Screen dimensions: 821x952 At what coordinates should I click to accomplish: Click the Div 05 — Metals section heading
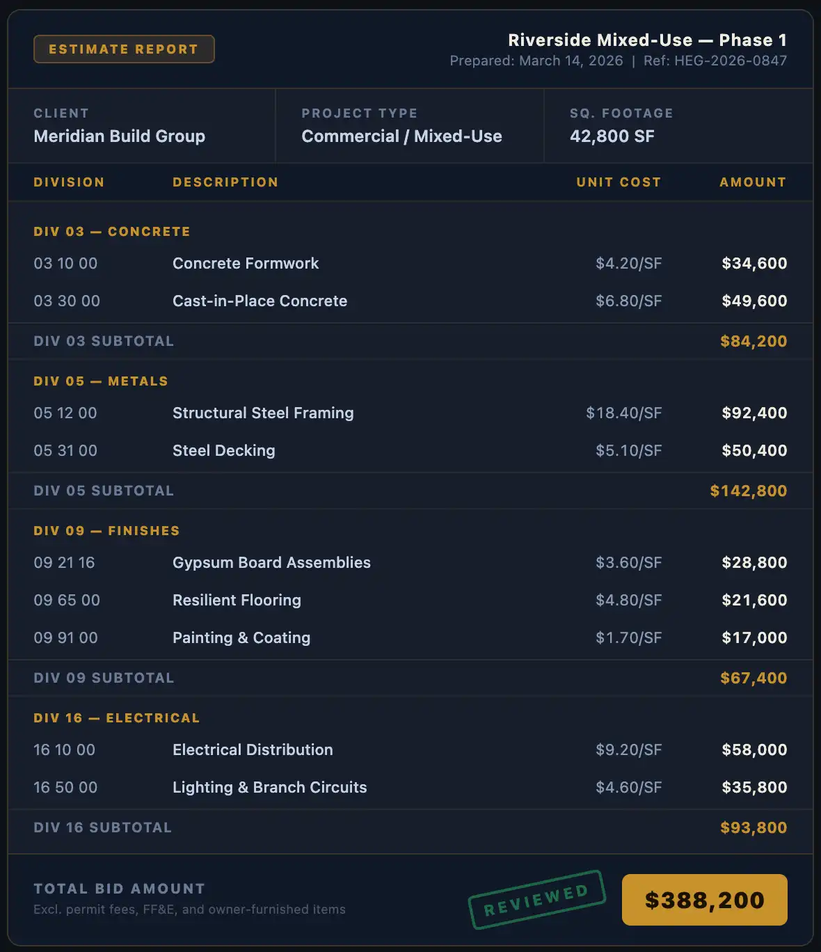pyautogui.click(x=101, y=381)
